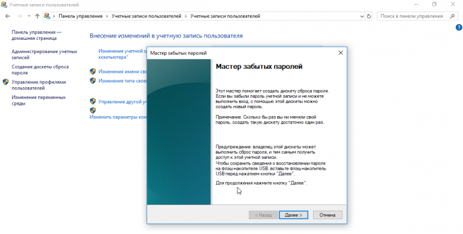This screenshot has width=463, height=234.
Task: Click shield icon next to "Изменение типа"
Action: click(x=93, y=81)
